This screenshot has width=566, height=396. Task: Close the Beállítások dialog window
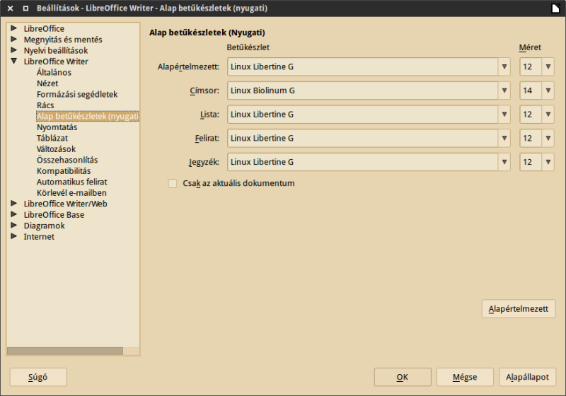(x=11, y=8)
